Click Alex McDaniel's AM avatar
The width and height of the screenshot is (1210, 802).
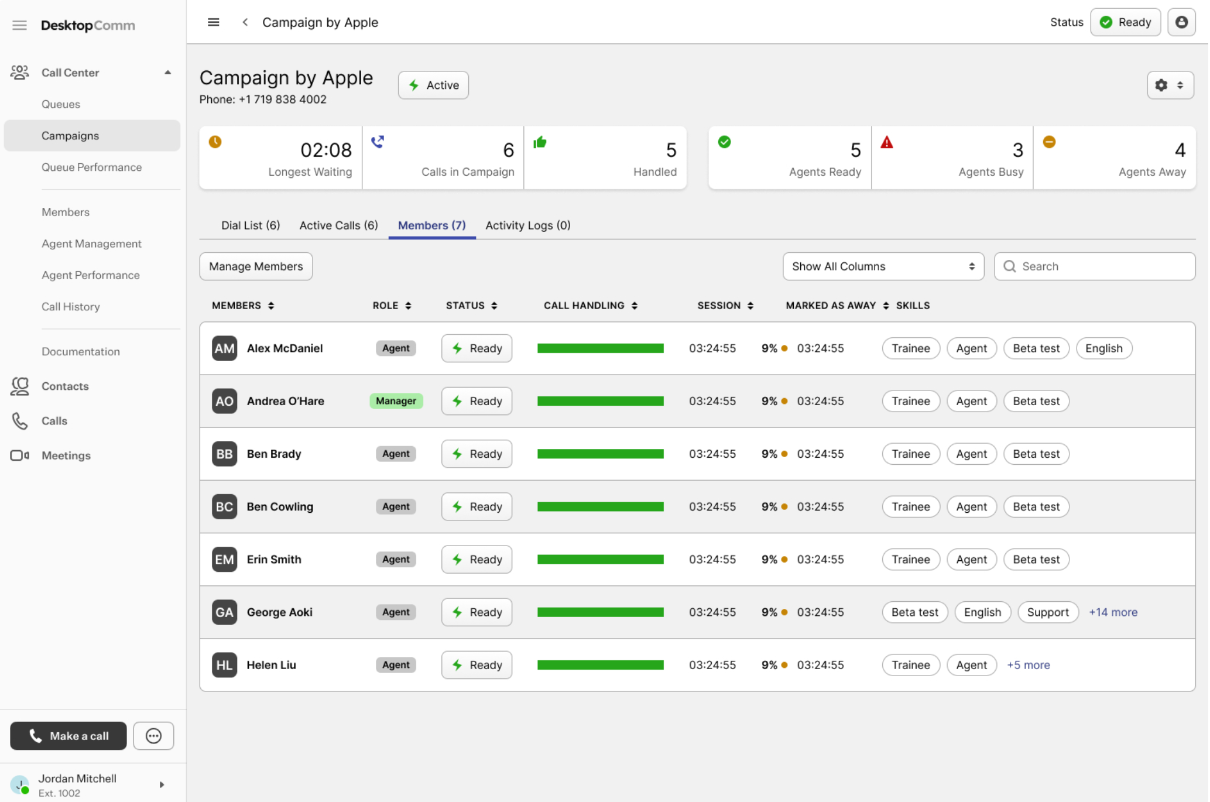224,348
